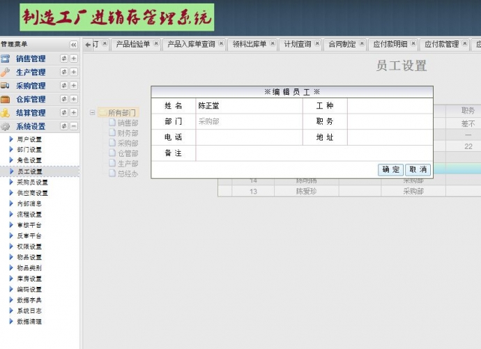Select 仓管部 in department tree
The height and width of the screenshot is (349, 481).
tap(128, 153)
